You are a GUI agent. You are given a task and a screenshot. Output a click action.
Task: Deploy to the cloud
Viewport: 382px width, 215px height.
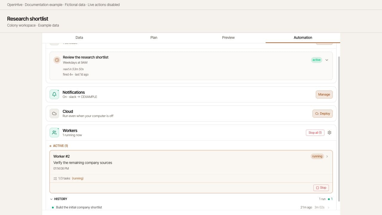coord(323,113)
